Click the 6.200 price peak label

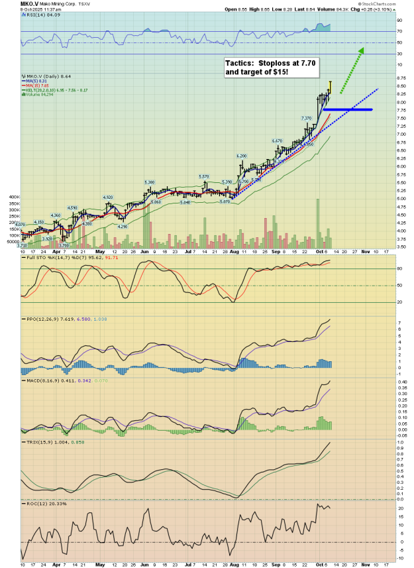[242, 156]
